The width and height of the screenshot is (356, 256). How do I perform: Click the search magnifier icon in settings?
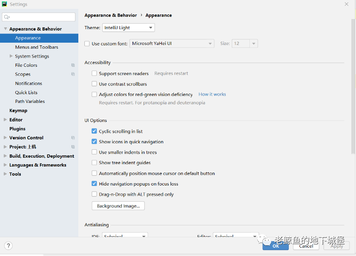coord(6,17)
